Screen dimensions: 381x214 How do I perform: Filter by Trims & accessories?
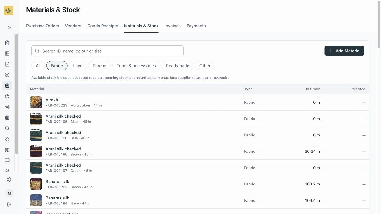136,66
